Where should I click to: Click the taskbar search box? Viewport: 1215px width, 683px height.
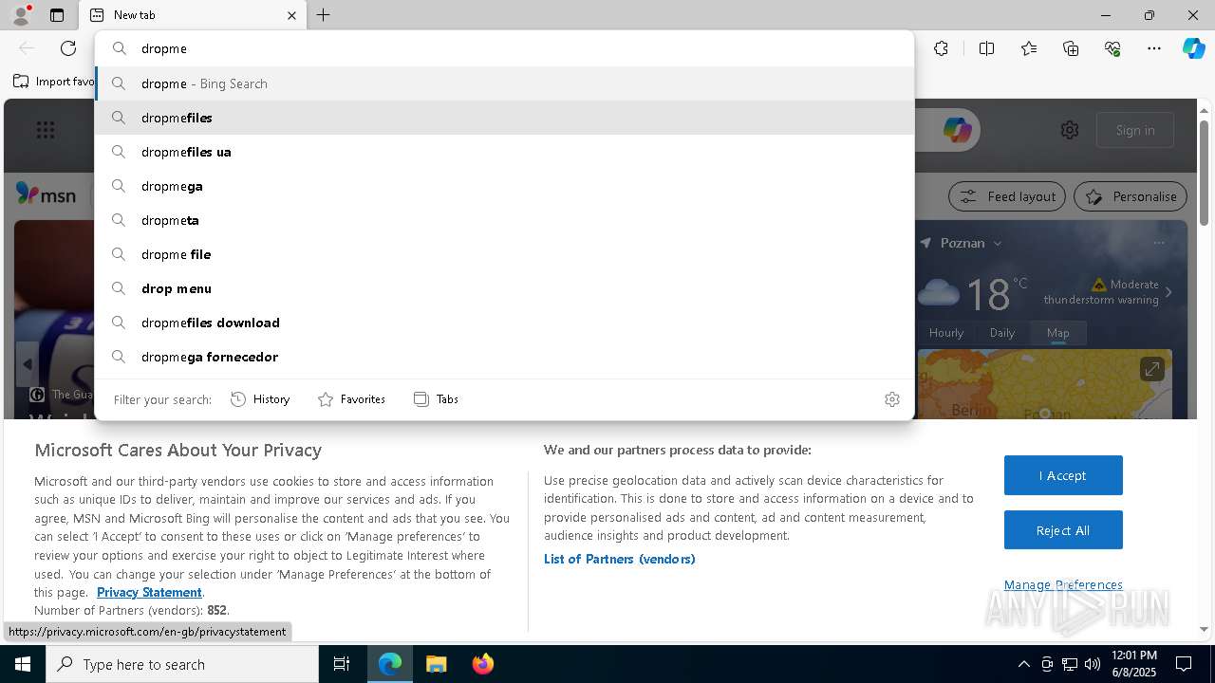tap(182, 664)
